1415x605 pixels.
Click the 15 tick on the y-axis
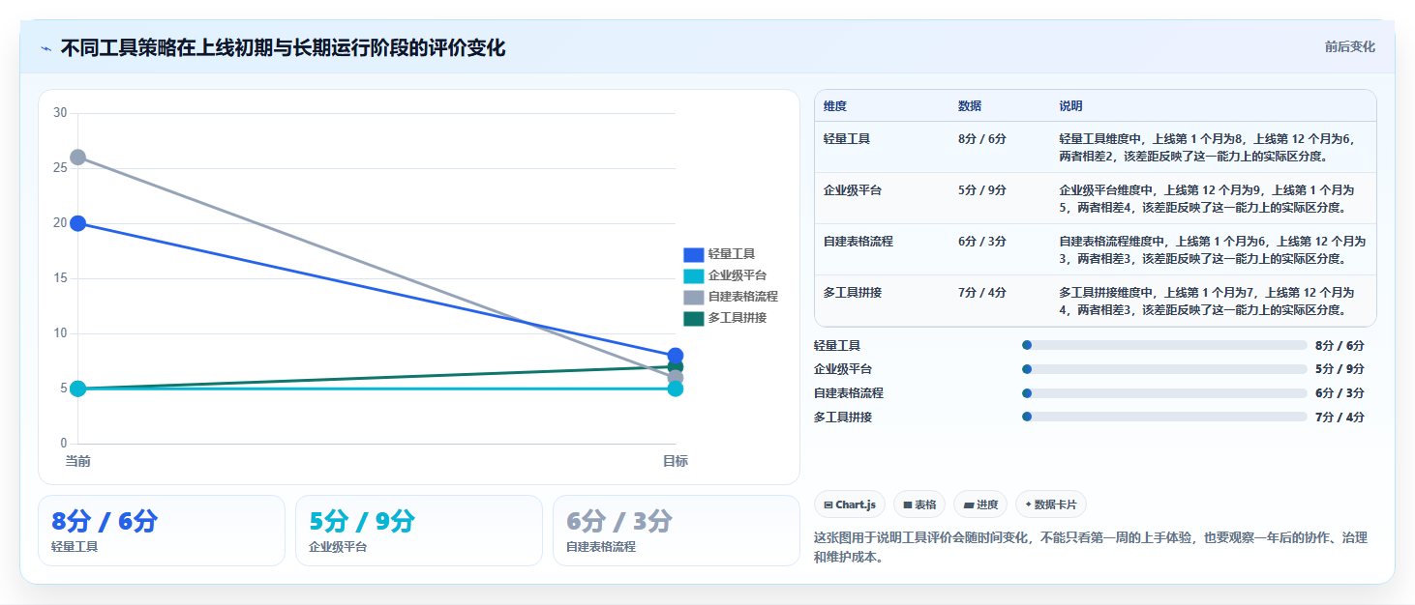click(x=60, y=278)
